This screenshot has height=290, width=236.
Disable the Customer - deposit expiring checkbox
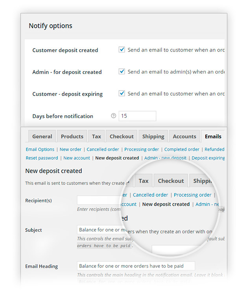pos(122,93)
